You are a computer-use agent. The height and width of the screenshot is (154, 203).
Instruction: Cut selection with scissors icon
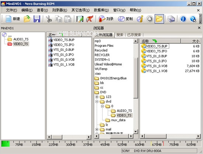tap(49, 19)
